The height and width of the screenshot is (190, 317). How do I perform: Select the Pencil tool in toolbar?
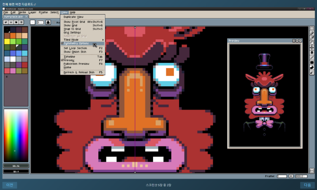click(312, 33)
